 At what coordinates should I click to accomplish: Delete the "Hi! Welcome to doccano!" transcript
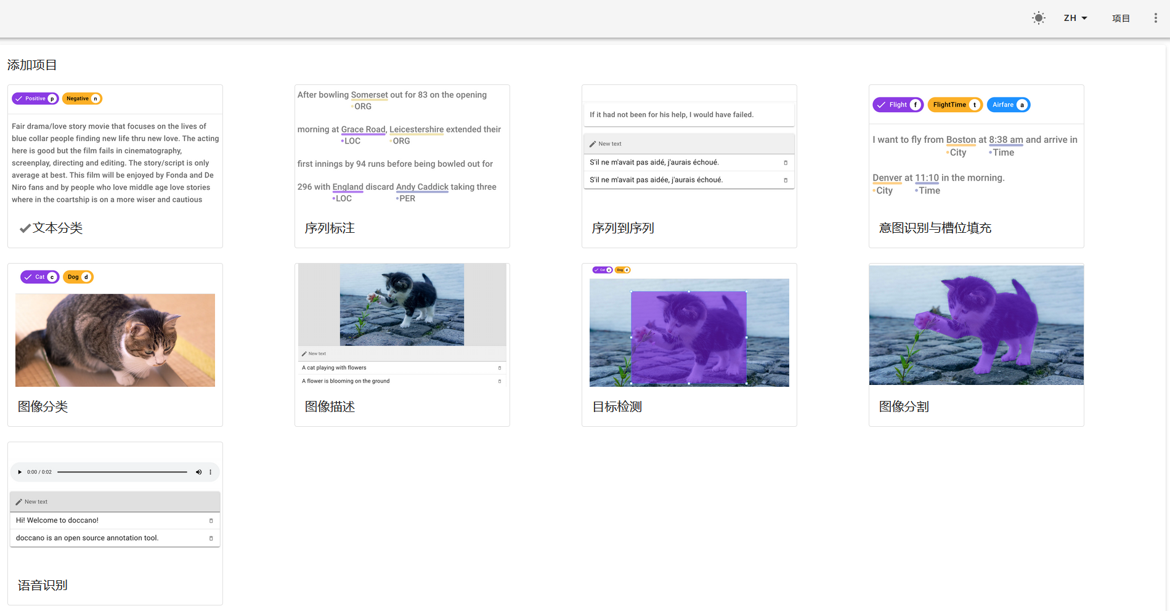click(x=212, y=520)
